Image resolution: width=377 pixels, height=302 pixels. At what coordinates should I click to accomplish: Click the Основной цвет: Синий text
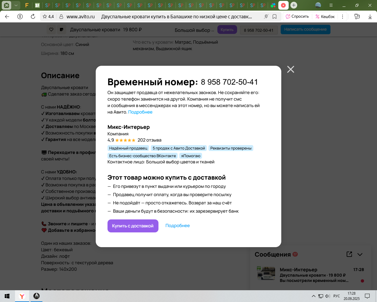click(65, 45)
